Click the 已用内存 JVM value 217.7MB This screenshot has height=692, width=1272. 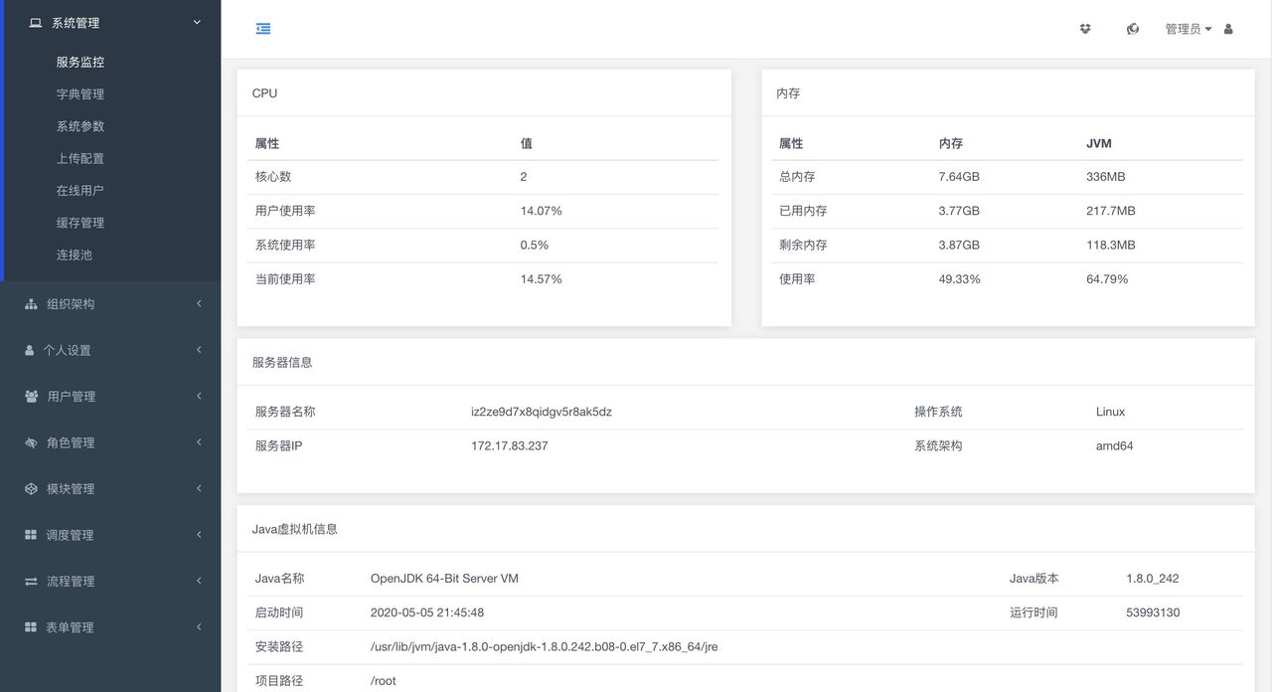click(x=1111, y=211)
